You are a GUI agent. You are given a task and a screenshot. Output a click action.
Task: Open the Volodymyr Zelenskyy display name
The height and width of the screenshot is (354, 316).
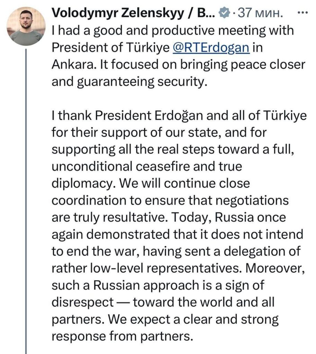tap(133, 13)
